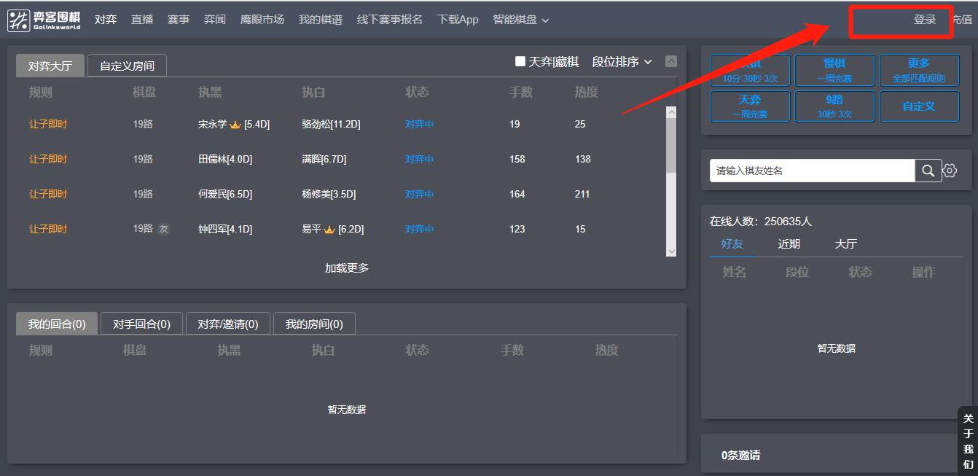
Task: Click 加载更多 to load more games
Action: tap(346, 268)
